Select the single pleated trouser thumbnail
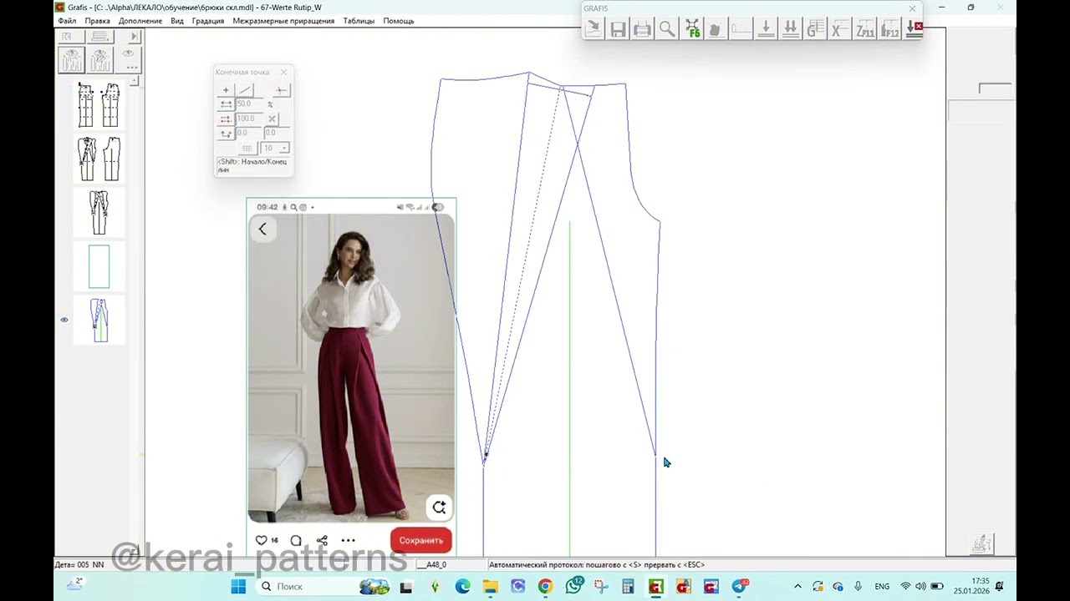 pyautogui.click(x=99, y=212)
